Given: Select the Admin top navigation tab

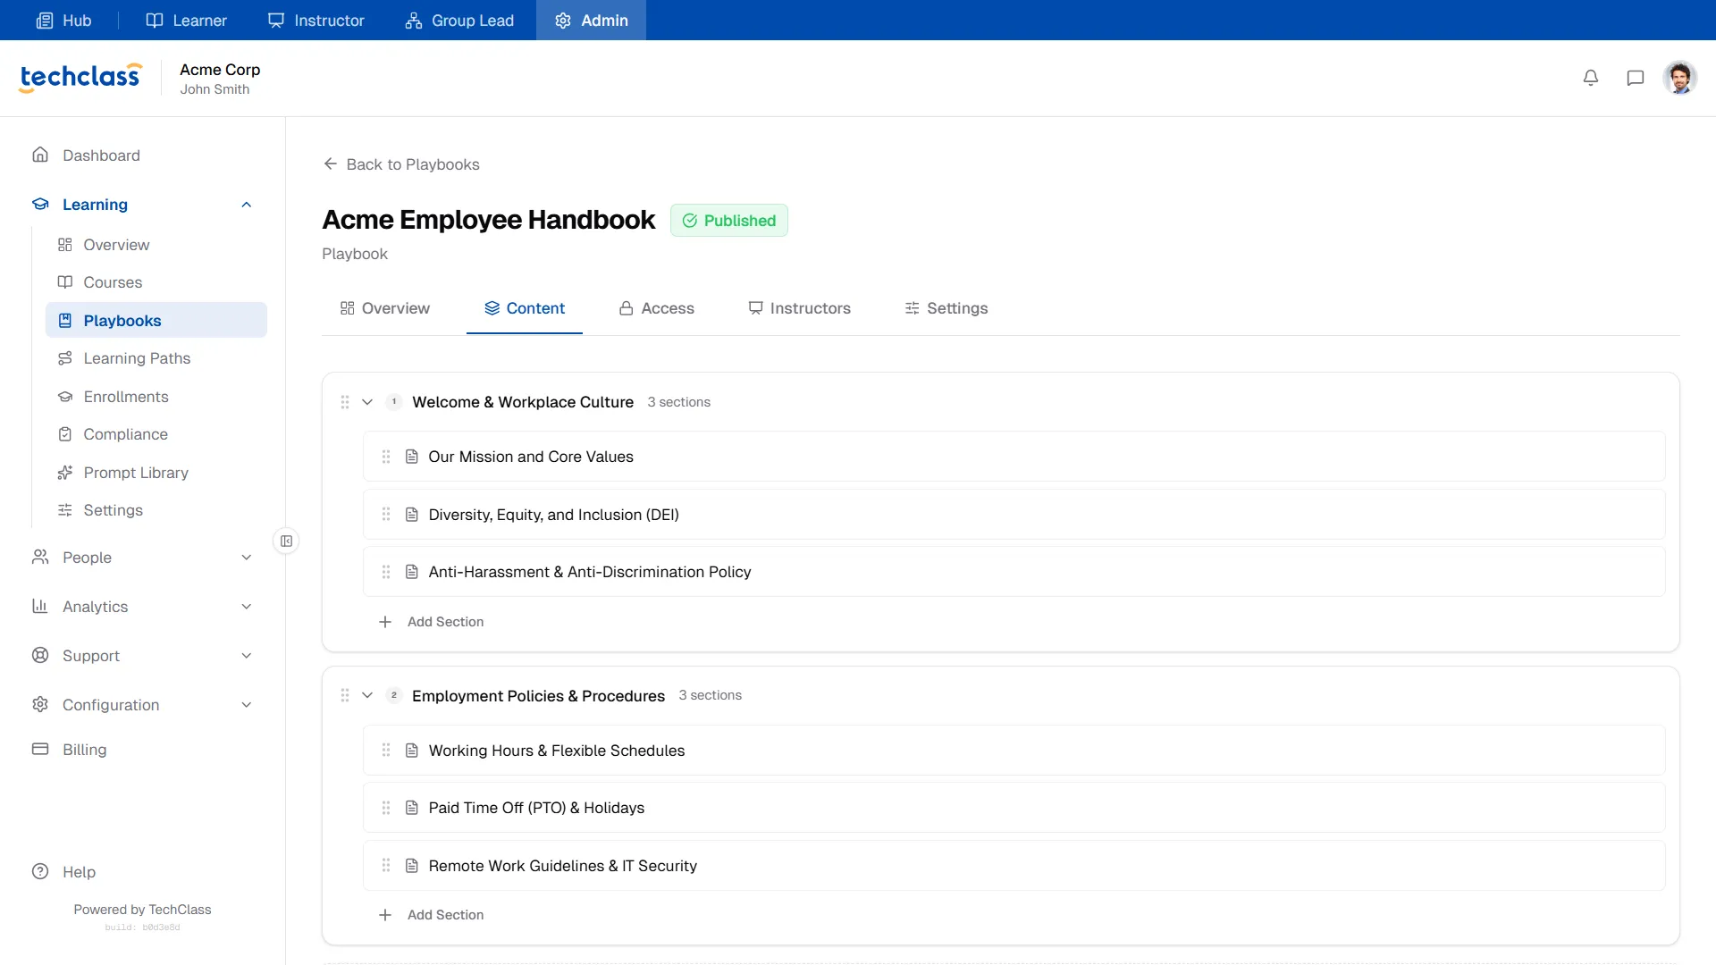Looking at the screenshot, I should pos(591,20).
